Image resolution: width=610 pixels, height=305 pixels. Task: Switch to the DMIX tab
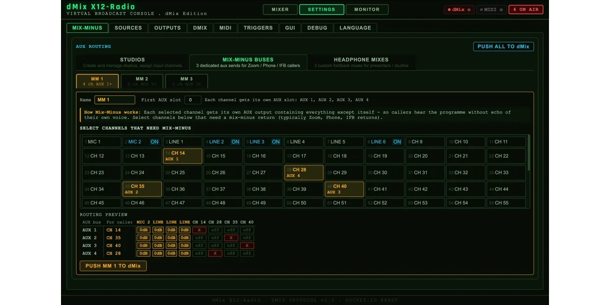point(200,28)
